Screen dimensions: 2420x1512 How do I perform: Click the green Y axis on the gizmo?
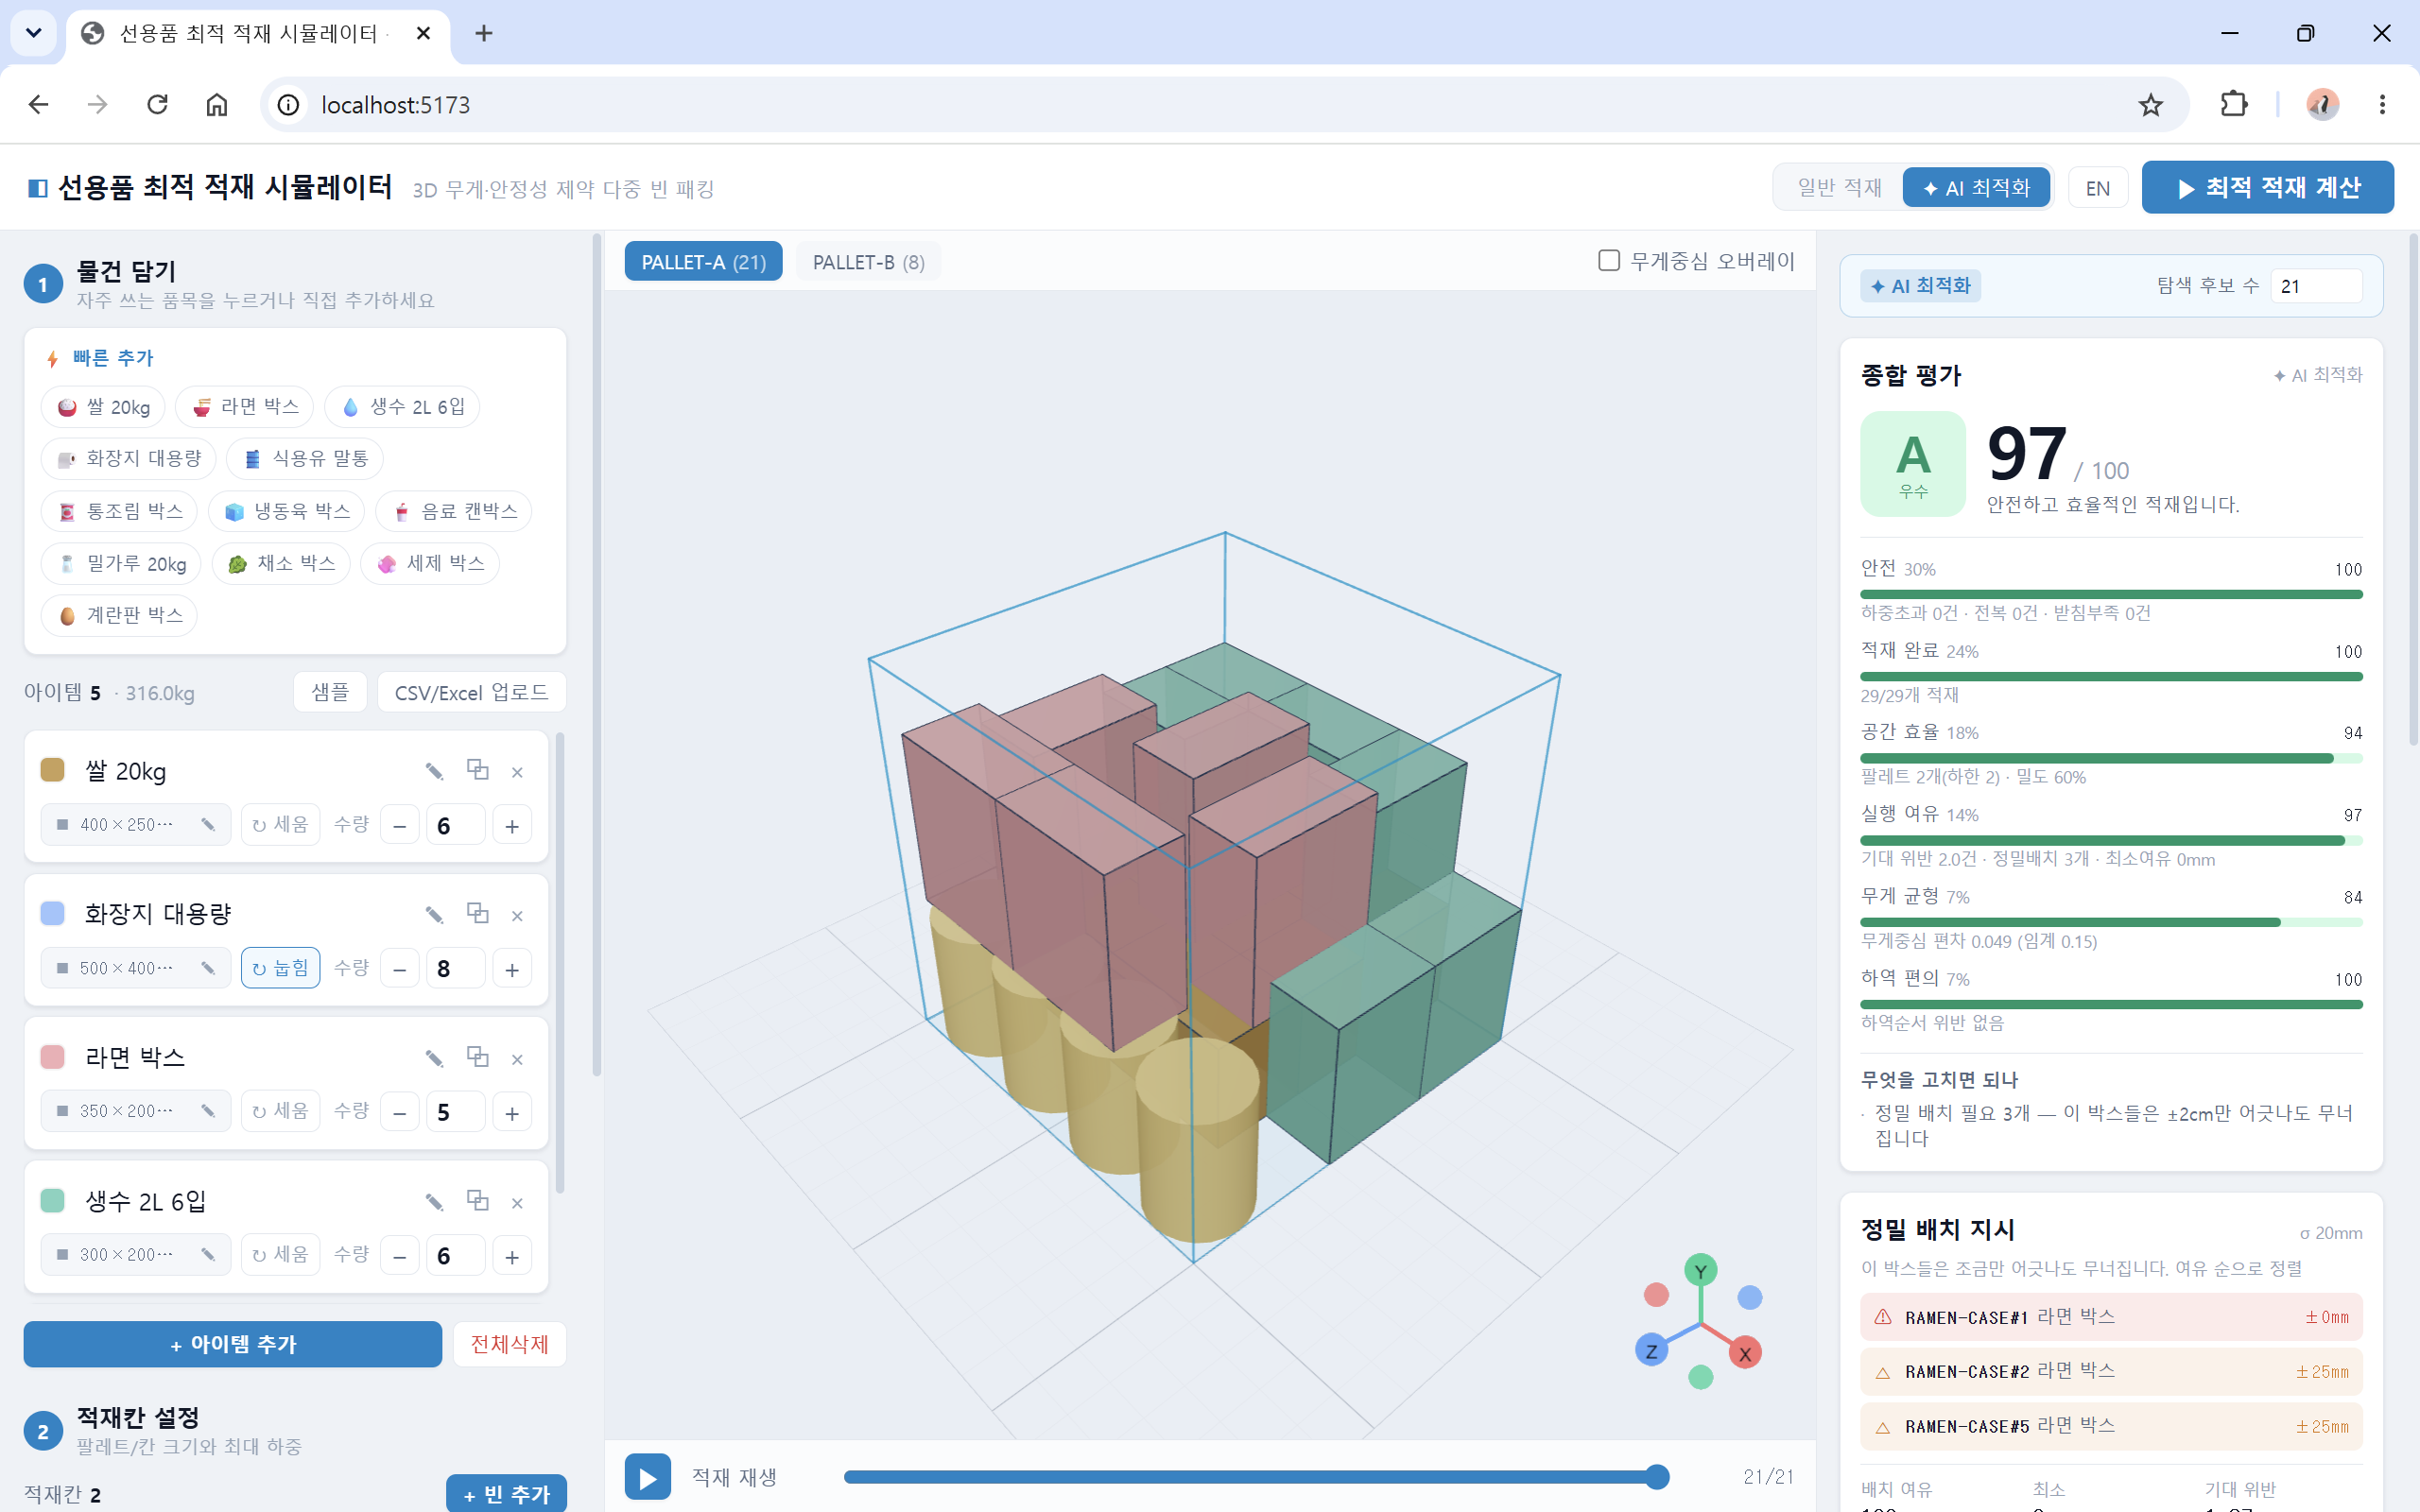[1700, 1271]
